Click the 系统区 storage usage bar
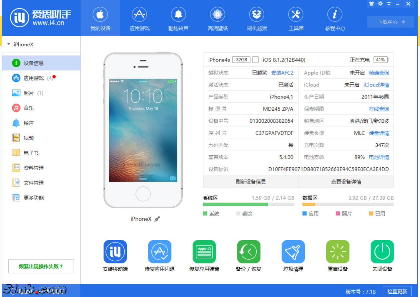This screenshot has width=420, height=297. (x=249, y=204)
